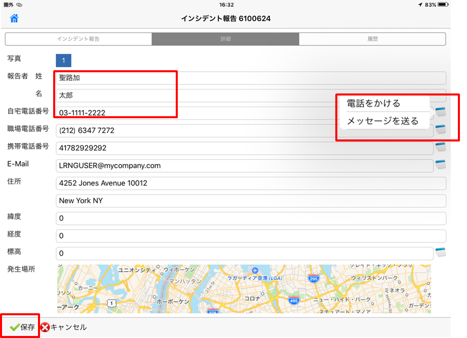Tap the E-Mail field LRNGUSER@mycompany.com

coord(244,165)
